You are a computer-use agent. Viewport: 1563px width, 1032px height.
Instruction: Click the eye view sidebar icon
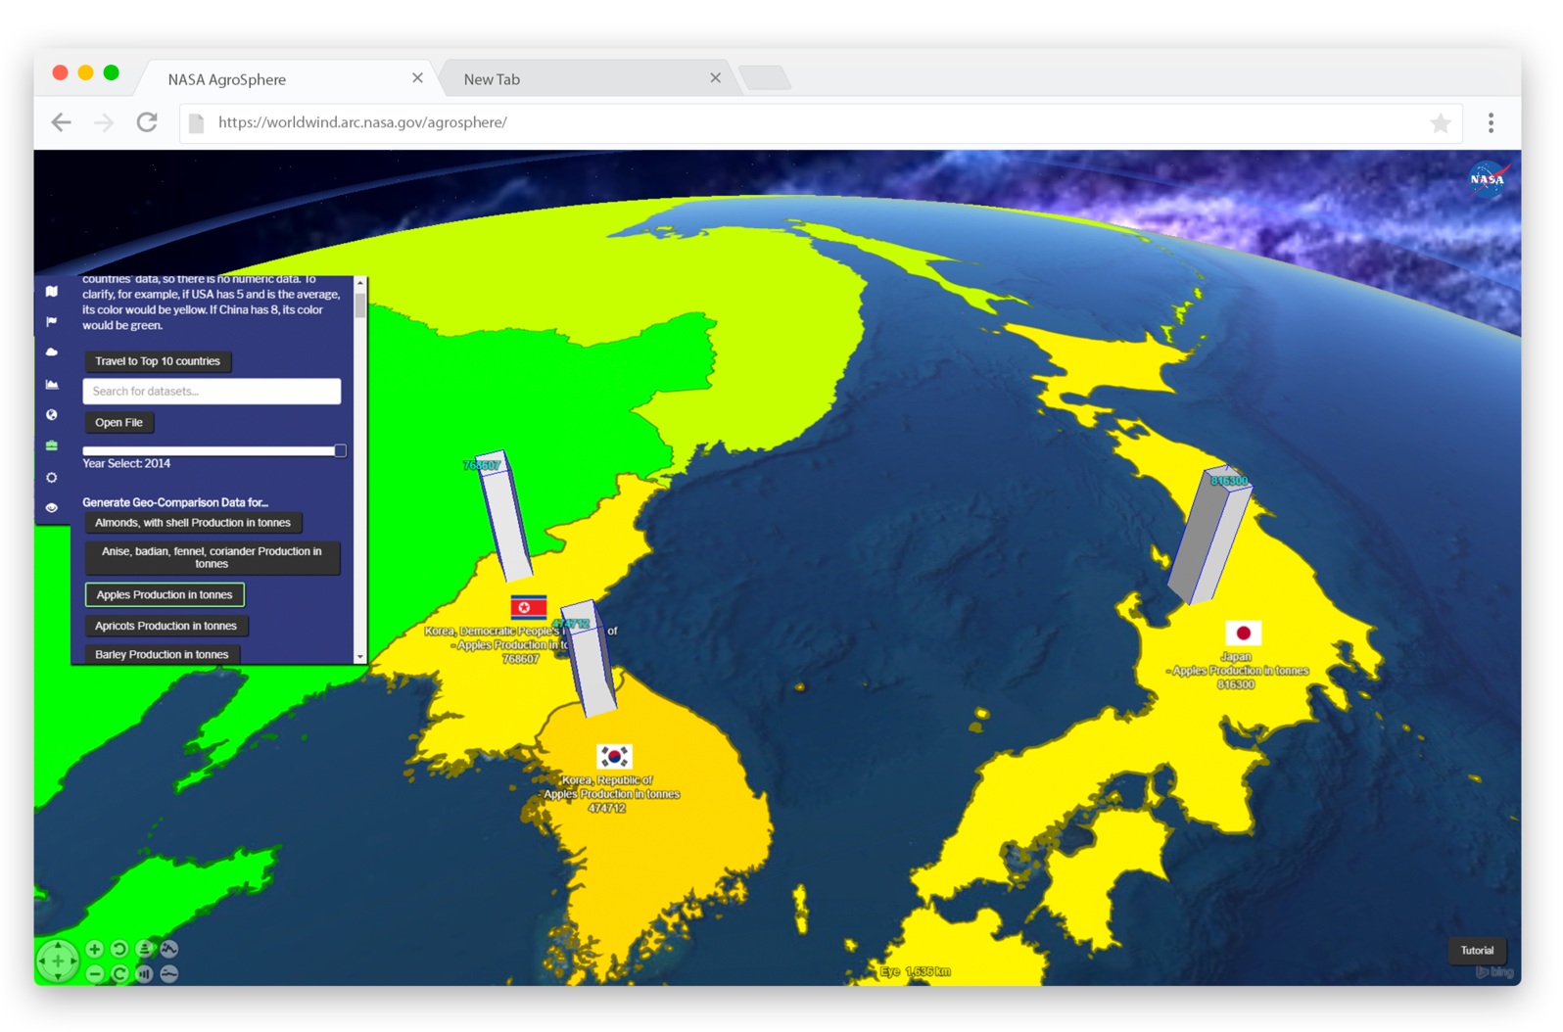52,507
